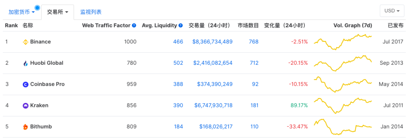
Task: Select Coinbase Pro Web Traffic Factor 959
Action: pos(131,84)
